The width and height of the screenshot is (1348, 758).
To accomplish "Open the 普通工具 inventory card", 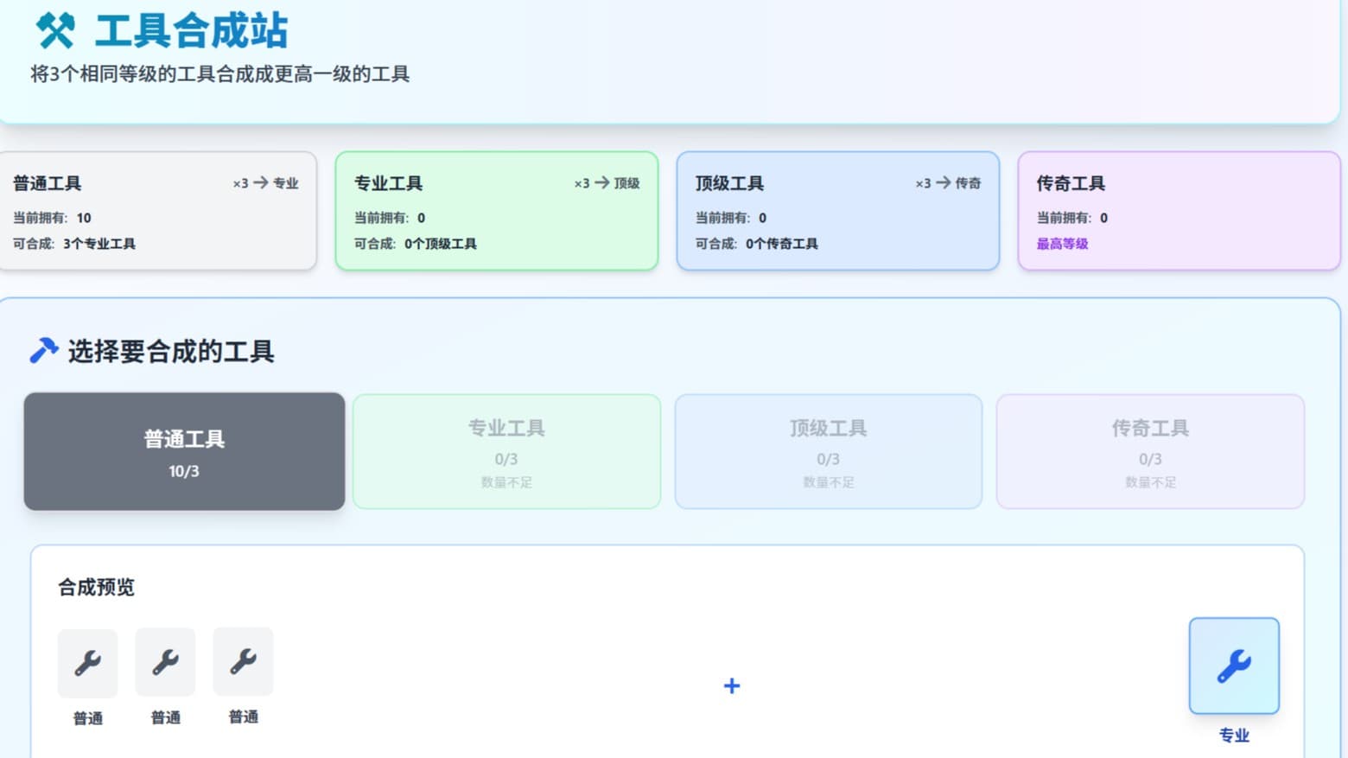I will [159, 211].
